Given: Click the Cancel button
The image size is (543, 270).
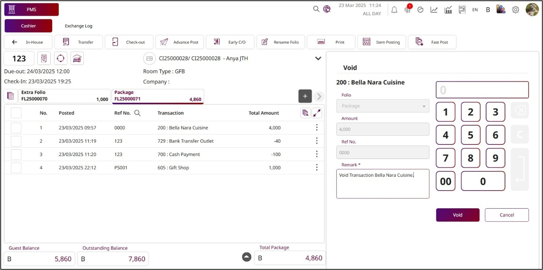Looking at the screenshot, I should (506, 215).
